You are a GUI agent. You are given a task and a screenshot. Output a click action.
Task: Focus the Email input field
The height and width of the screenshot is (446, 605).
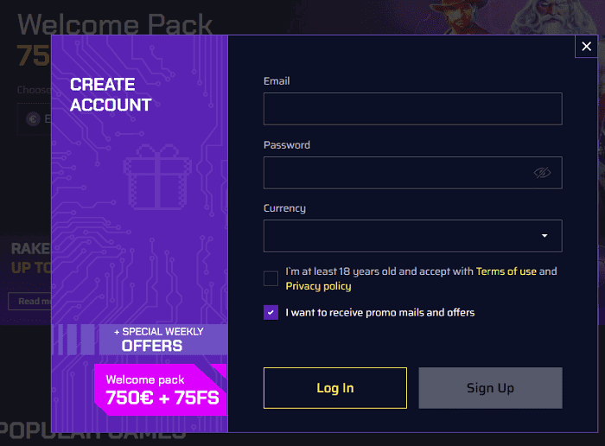click(412, 109)
